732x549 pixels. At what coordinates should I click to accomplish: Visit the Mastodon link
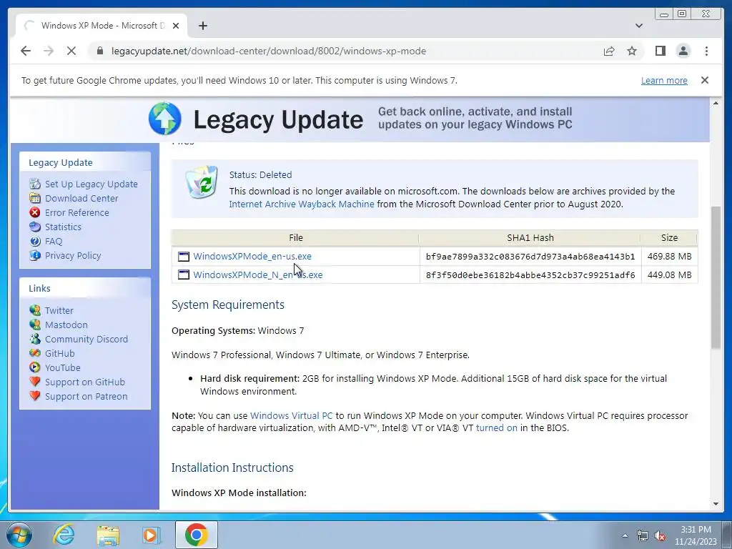click(66, 325)
